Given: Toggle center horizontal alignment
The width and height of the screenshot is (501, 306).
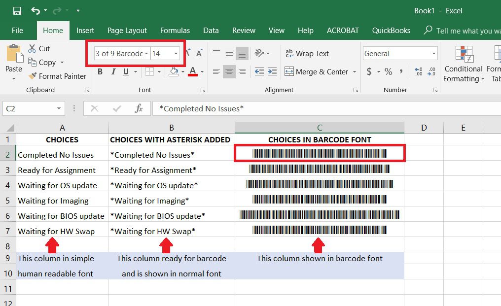Looking at the screenshot, I should pyautogui.click(x=229, y=71).
